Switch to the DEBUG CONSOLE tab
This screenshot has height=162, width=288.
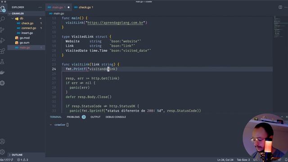[116, 117]
